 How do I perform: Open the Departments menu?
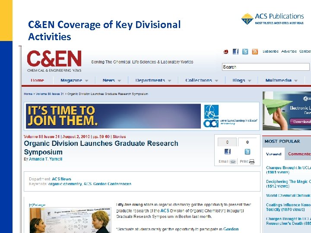[x=150, y=80]
